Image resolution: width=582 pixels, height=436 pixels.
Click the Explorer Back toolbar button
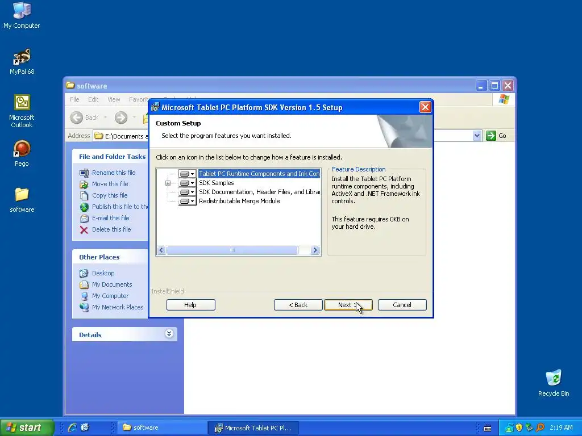85,118
